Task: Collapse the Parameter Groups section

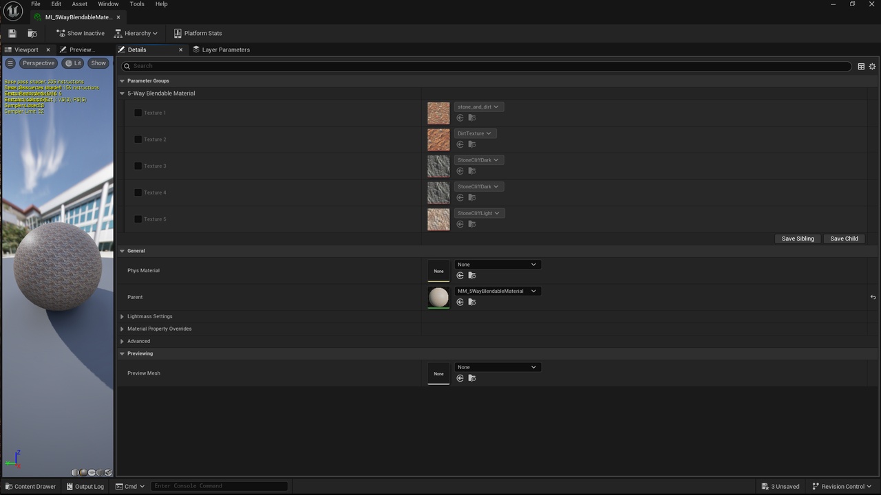Action: (x=123, y=80)
